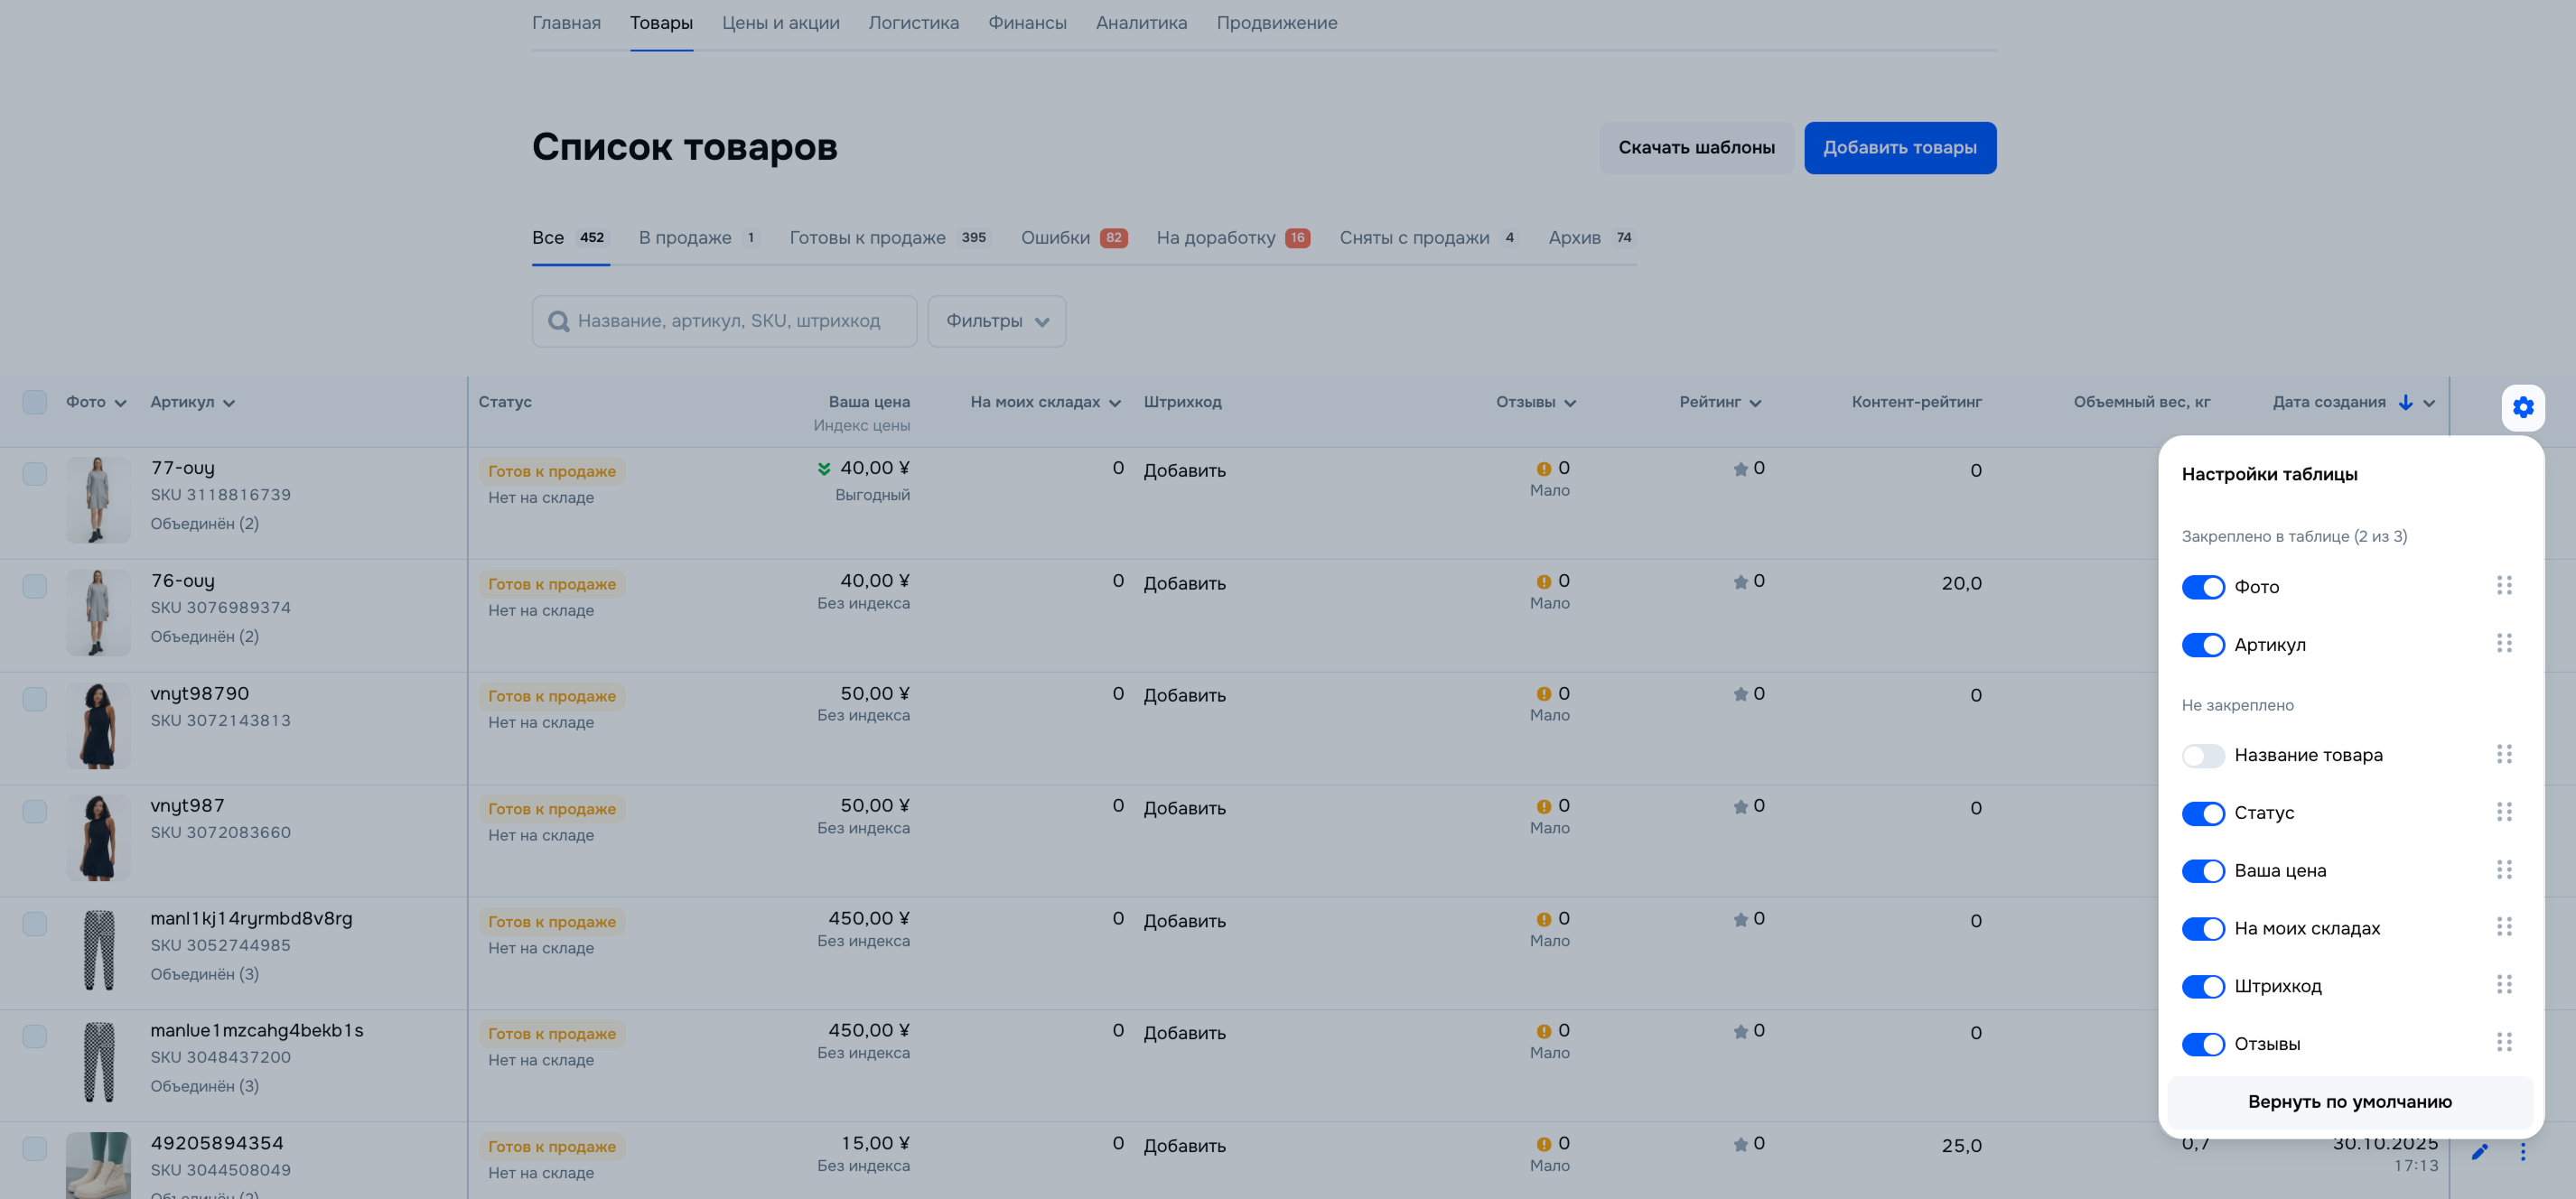Click the blue pencil edit icon
Image resolution: width=2576 pixels, height=1199 pixels.
click(2479, 1152)
